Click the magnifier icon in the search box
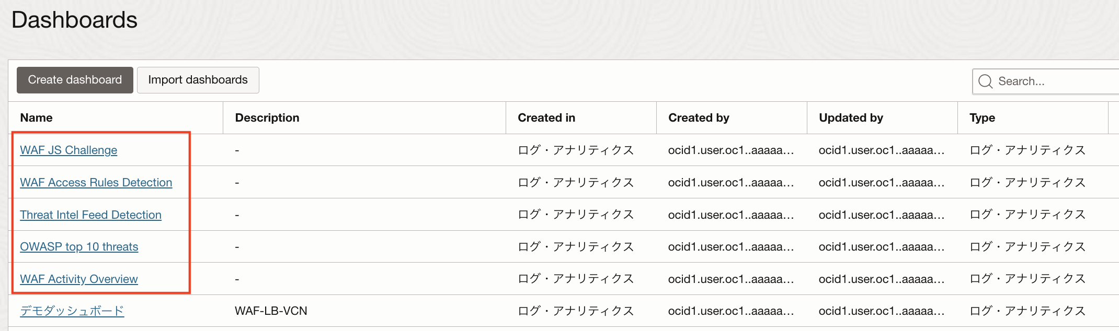This screenshot has height=331, width=1119. pos(985,81)
